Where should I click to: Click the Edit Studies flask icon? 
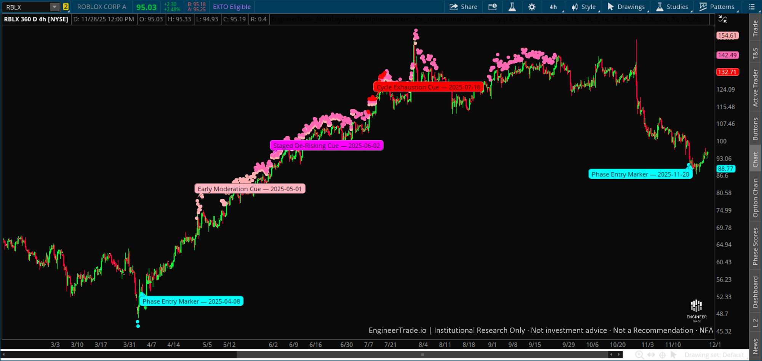point(512,7)
